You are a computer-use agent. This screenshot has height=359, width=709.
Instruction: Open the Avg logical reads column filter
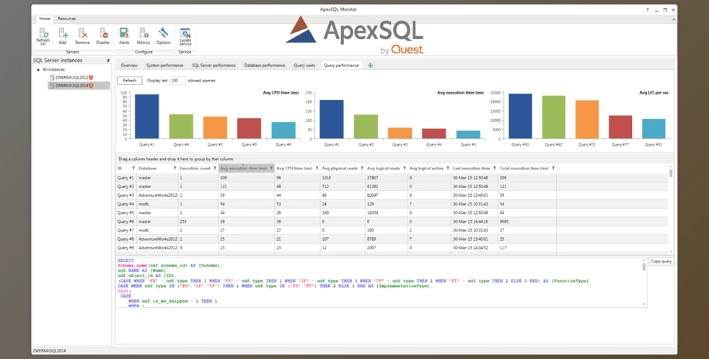coord(404,168)
